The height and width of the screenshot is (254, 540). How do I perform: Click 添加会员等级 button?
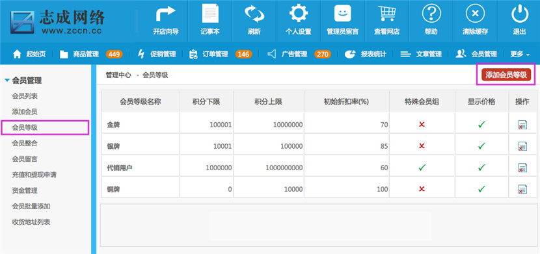click(x=506, y=75)
